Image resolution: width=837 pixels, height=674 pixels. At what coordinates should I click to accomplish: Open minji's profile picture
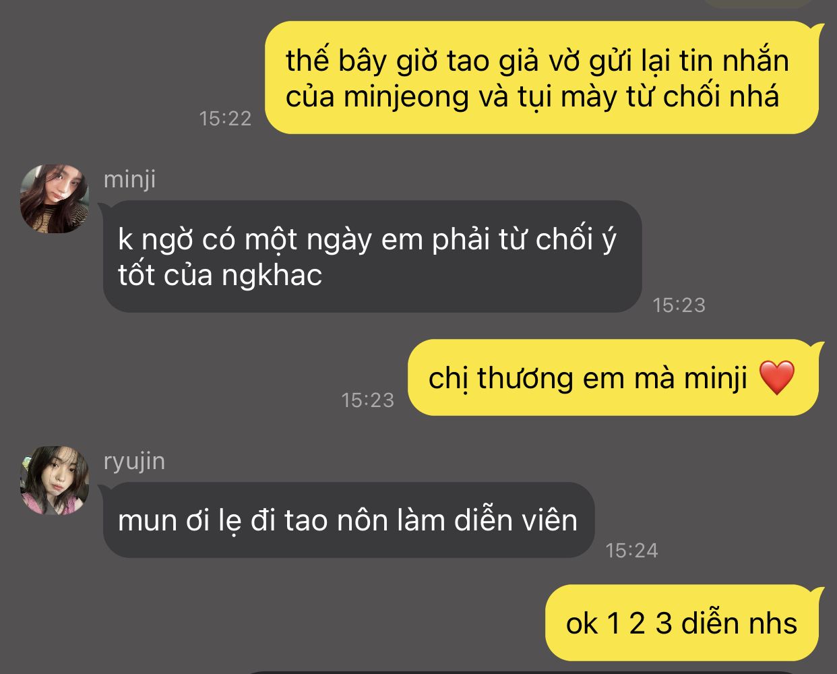tap(55, 200)
